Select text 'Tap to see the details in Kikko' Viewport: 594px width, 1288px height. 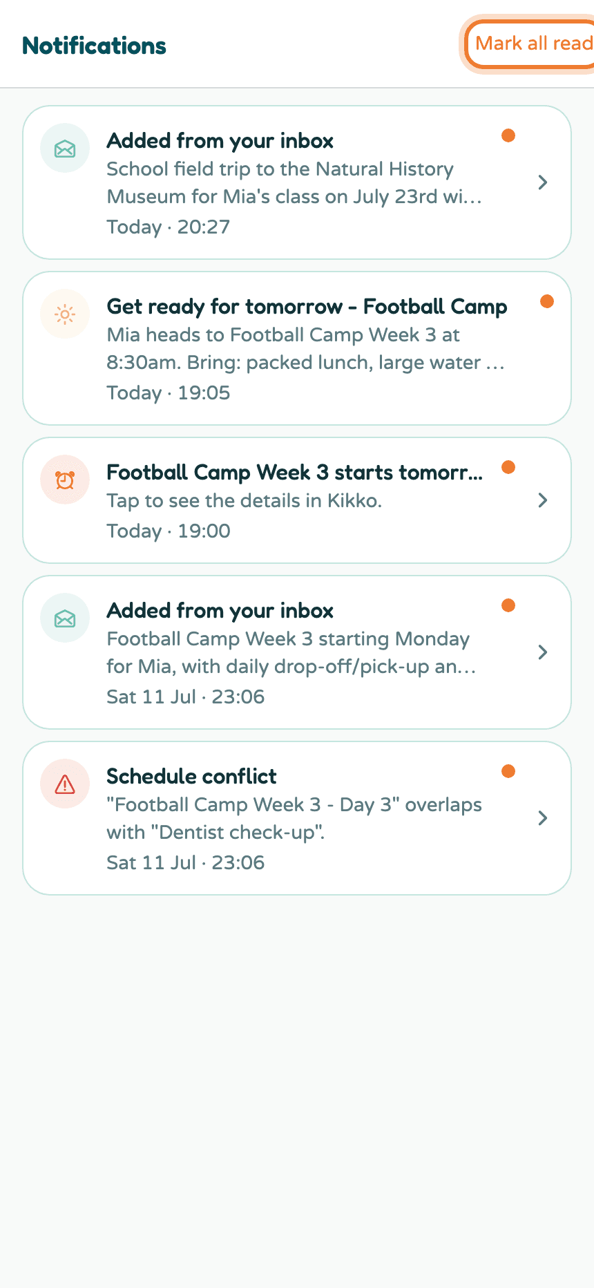coord(244,500)
